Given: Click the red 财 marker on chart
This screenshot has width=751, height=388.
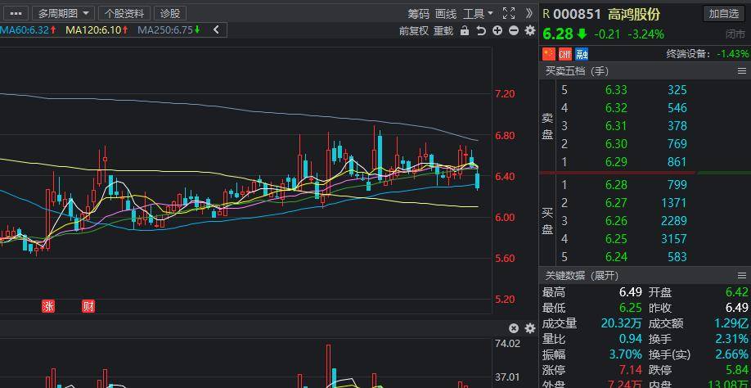Looking at the screenshot, I should [88, 306].
